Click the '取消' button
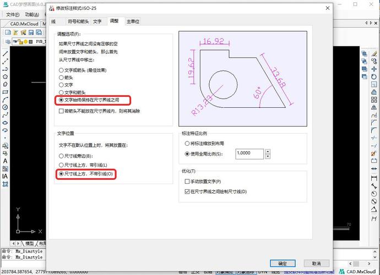This screenshot has height=275, width=380. pos(317,263)
